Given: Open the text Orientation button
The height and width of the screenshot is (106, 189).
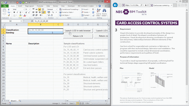Looking at the screenshot, I should (x=41, y=15).
